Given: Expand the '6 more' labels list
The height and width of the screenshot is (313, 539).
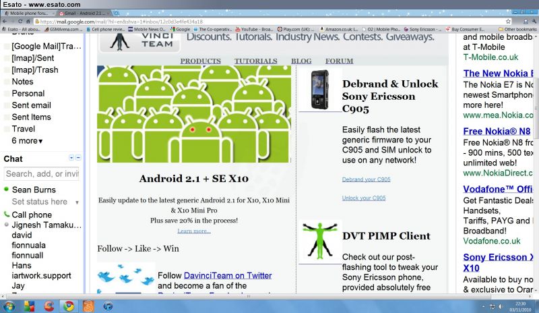Looking at the screenshot, I should click(27, 140).
